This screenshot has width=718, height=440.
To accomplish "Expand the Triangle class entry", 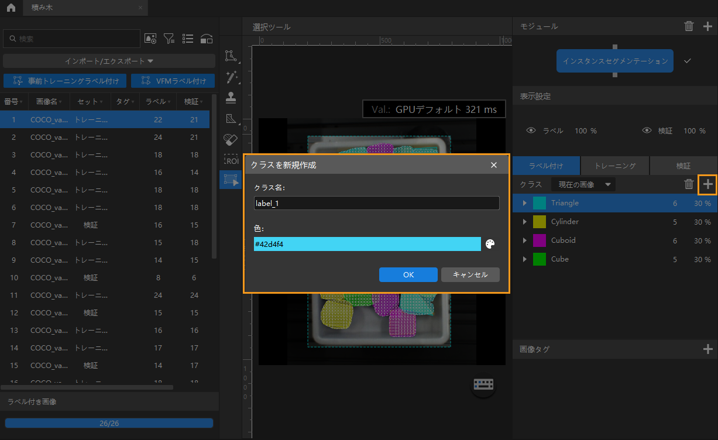I will pyautogui.click(x=524, y=203).
